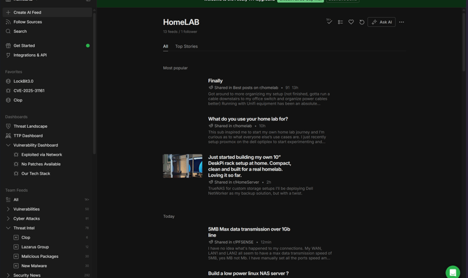This screenshot has height=278, width=468.
Task: Open 'What do you use your home lab for?'
Action: tap(248, 119)
